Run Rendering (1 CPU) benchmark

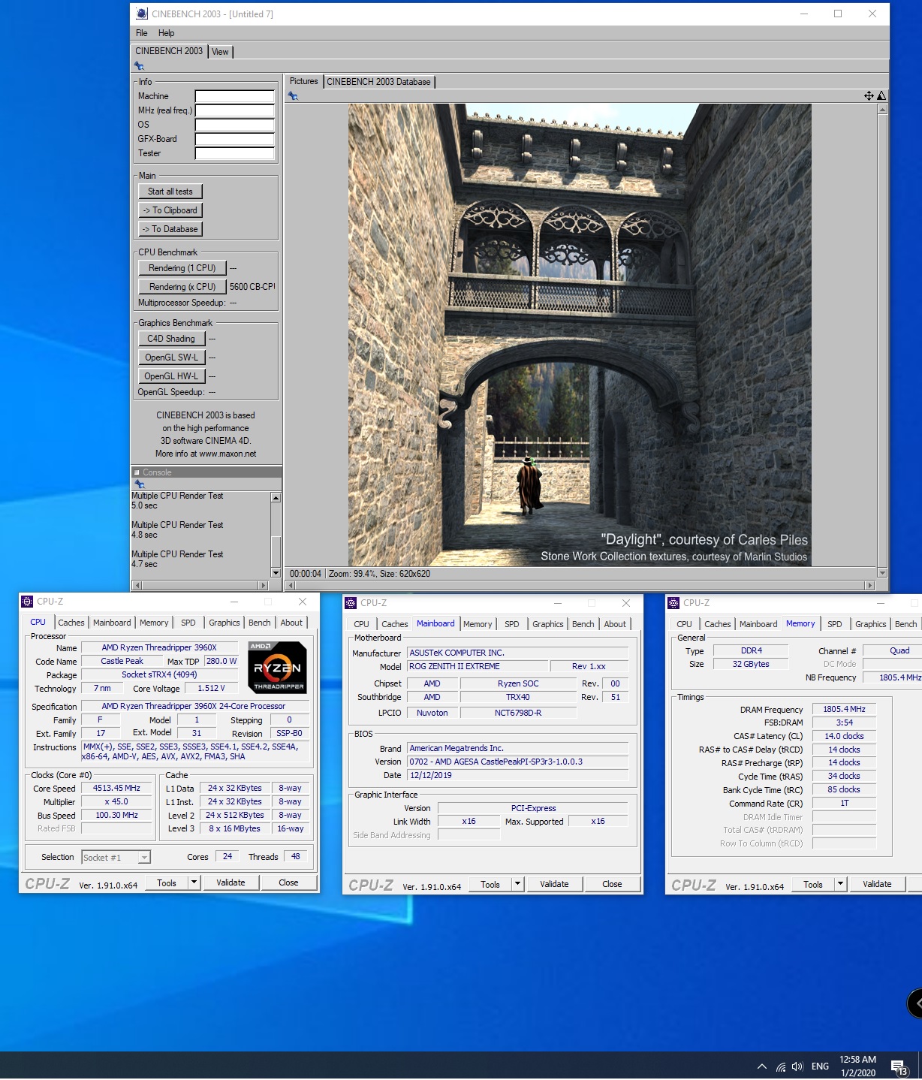pos(182,268)
